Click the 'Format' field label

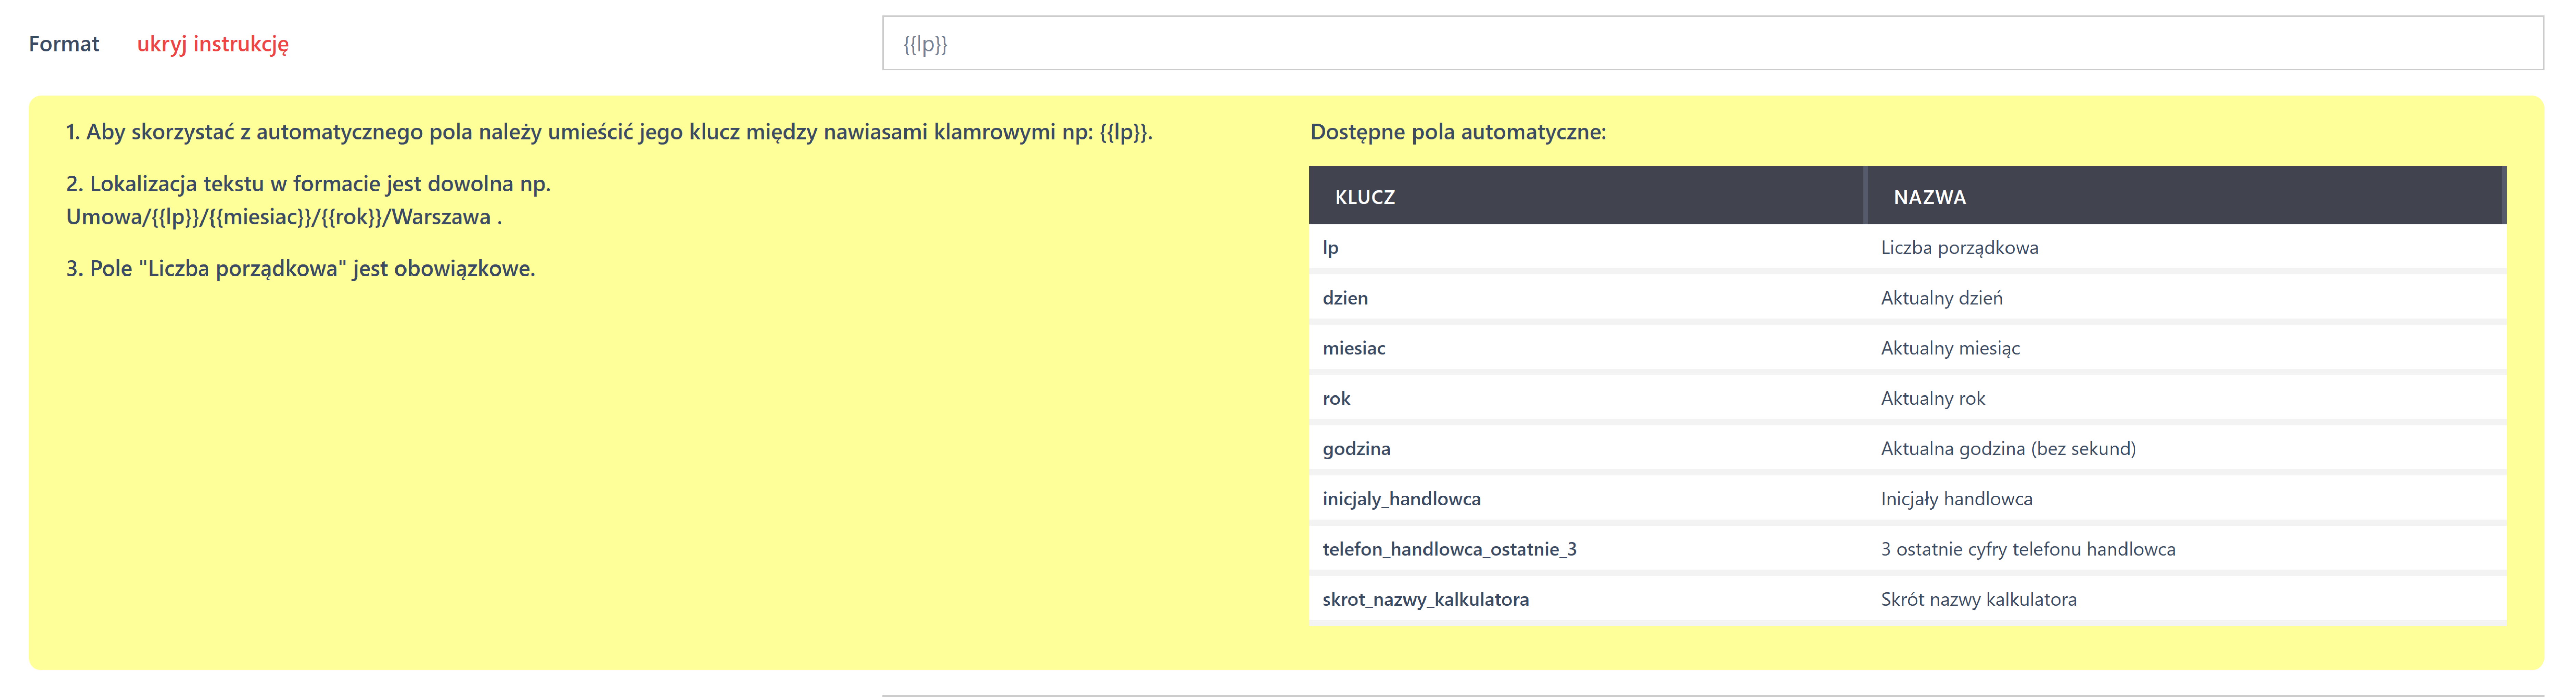64,44
